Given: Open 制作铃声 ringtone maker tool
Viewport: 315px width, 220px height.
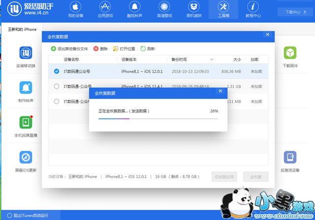Looking at the screenshot, I should click(x=26, y=92).
